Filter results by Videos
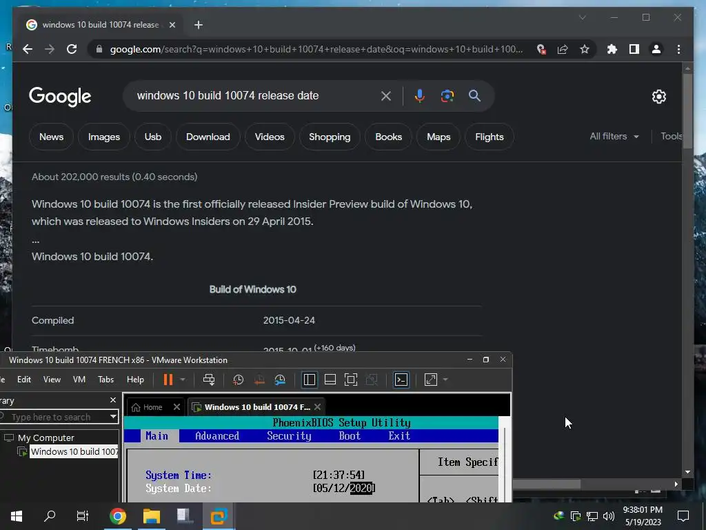This screenshot has height=530, width=706. click(270, 137)
